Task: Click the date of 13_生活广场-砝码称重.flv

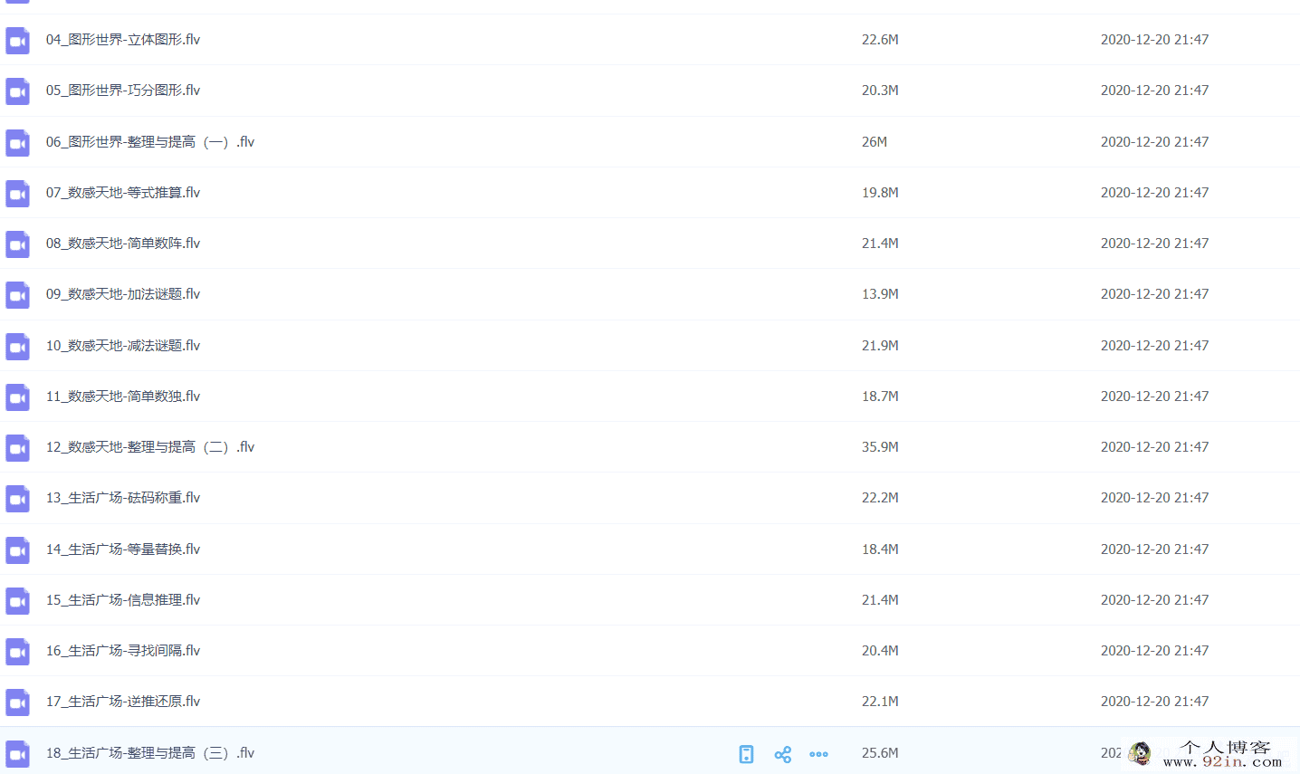Action: 1154,498
